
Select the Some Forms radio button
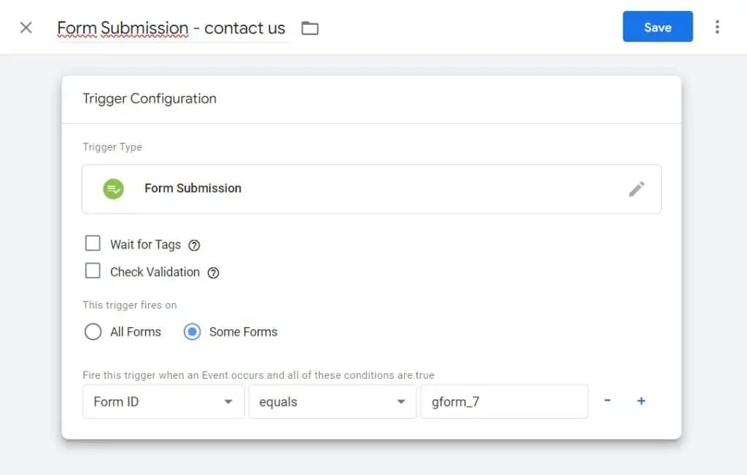pyautogui.click(x=191, y=331)
